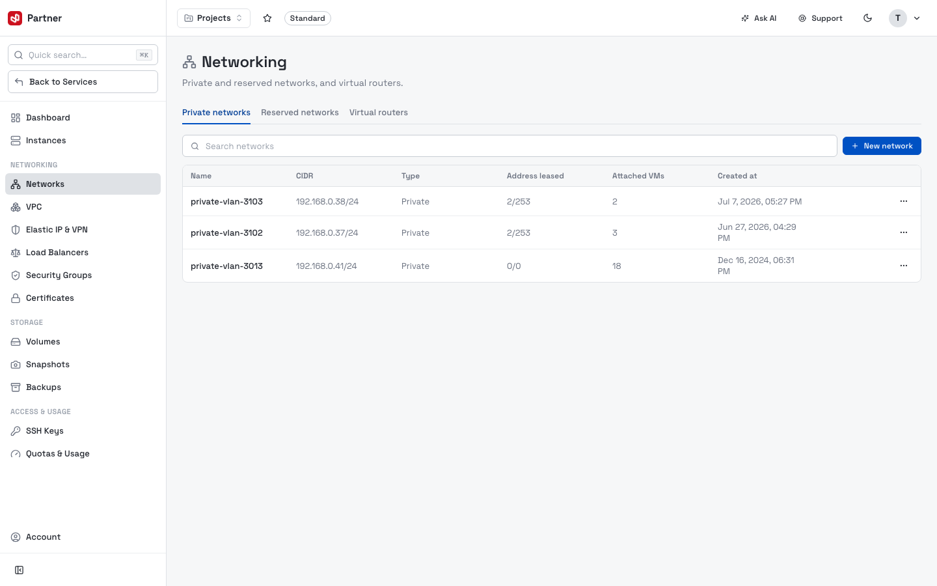Click the Name column header
This screenshot has height=586, width=937.
(201, 176)
